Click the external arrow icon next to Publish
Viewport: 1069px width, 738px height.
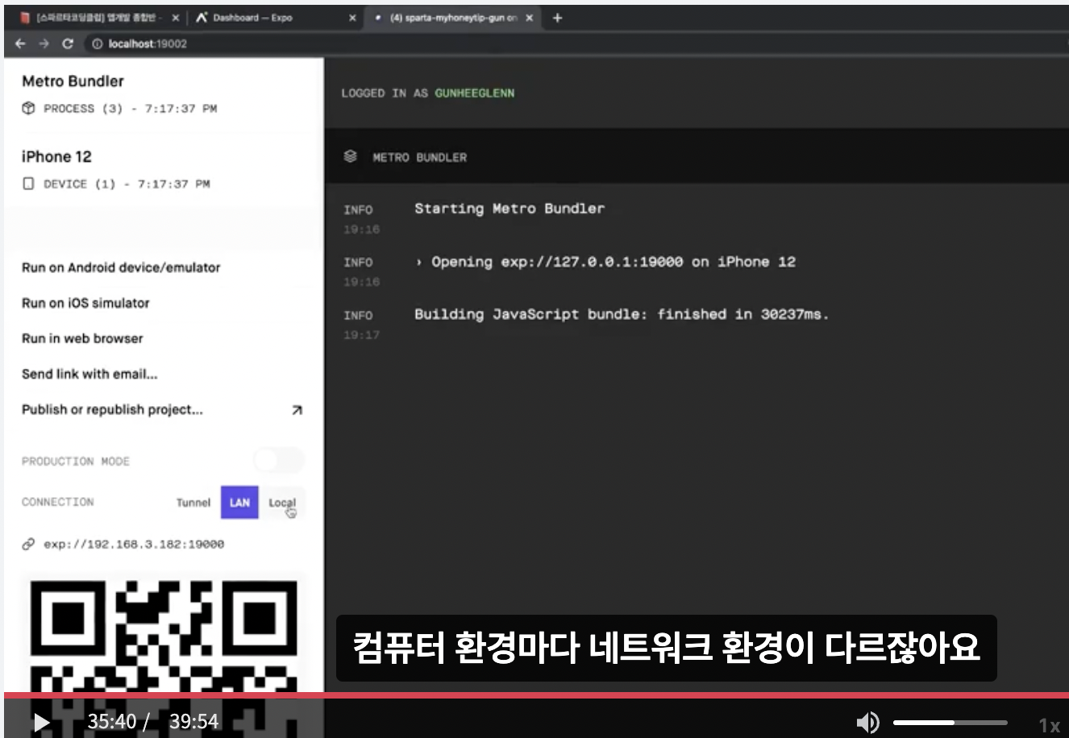pos(297,410)
